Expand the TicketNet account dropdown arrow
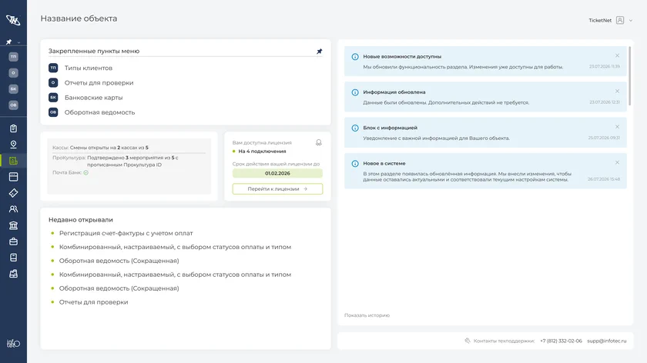The height and width of the screenshot is (363, 647). pyautogui.click(x=631, y=21)
